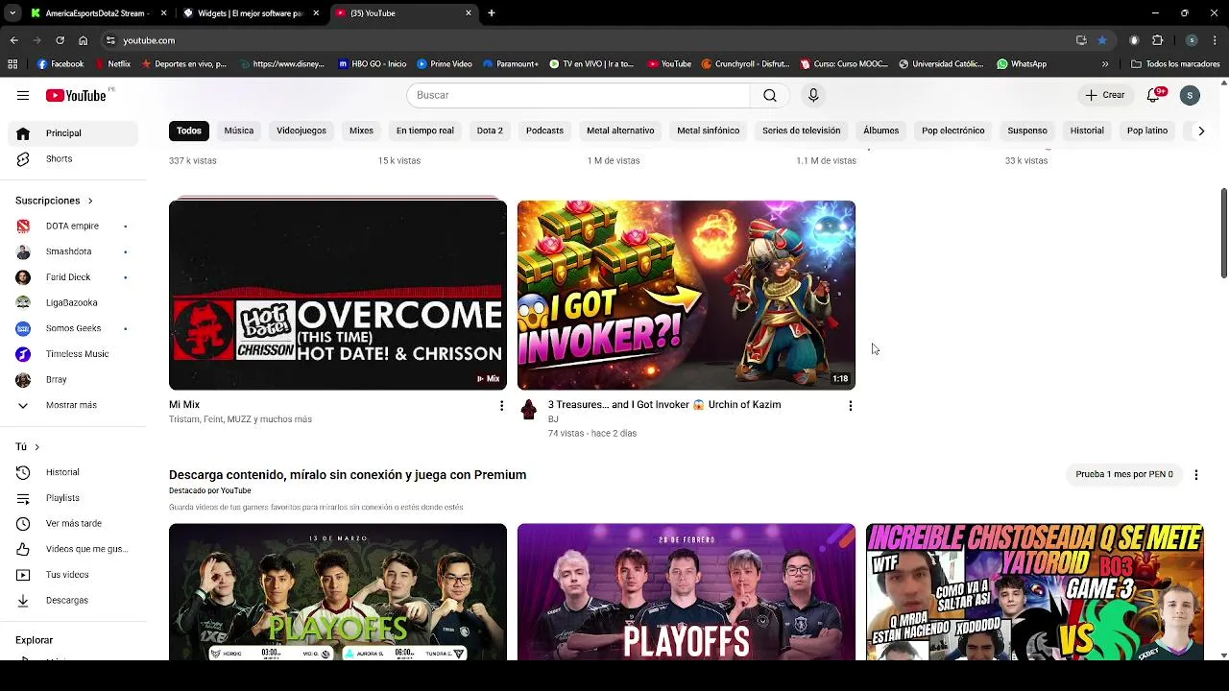Open the I Got Invoker thumbnail

point(687,295)
